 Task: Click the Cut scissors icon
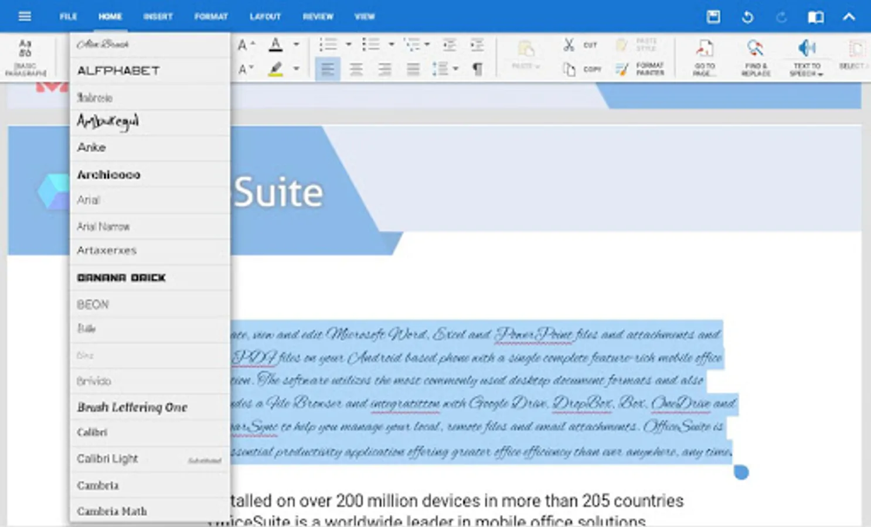[x=569, y=45]
